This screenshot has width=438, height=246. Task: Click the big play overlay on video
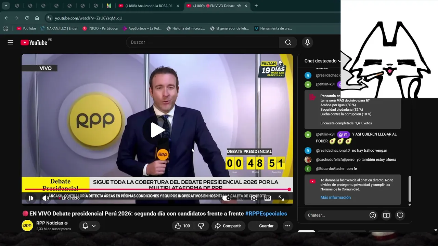click(157, 130)
